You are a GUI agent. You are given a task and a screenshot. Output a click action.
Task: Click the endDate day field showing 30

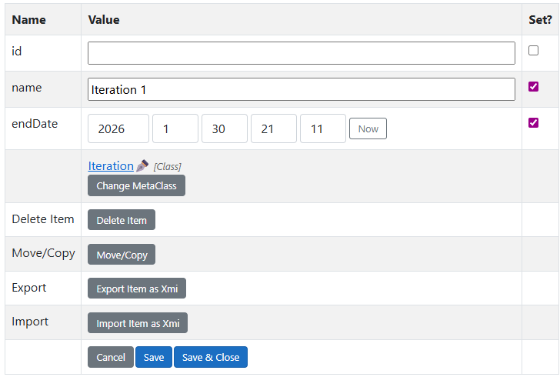tap(225, 128)
